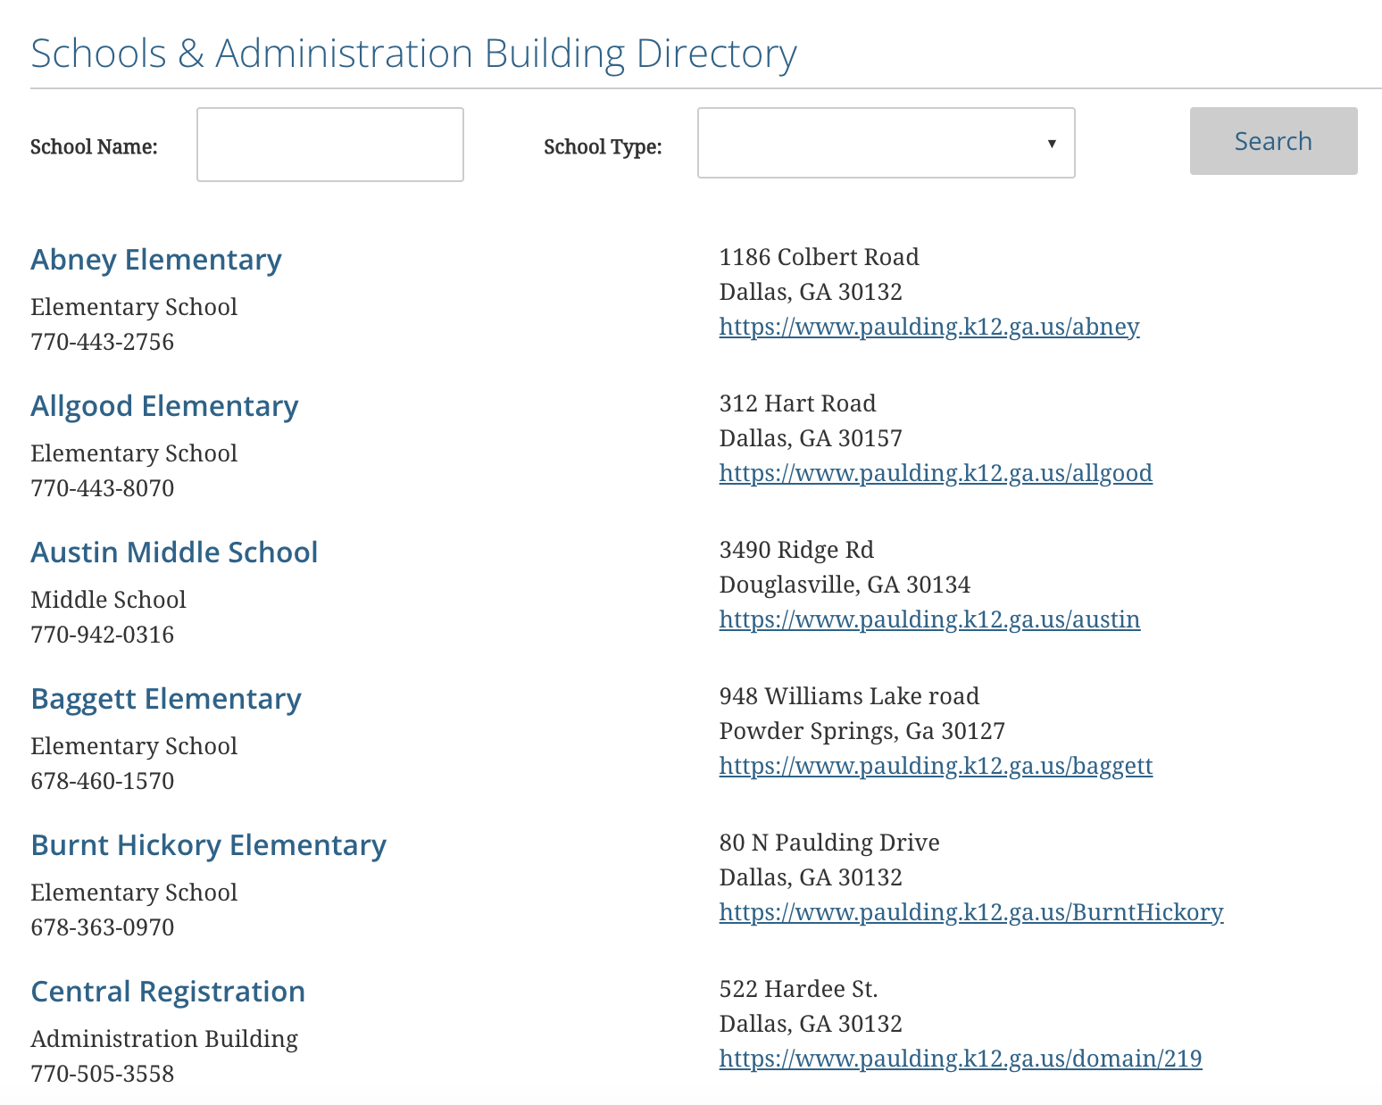
Task: Click the School Name label
Action: click(94, 146)
